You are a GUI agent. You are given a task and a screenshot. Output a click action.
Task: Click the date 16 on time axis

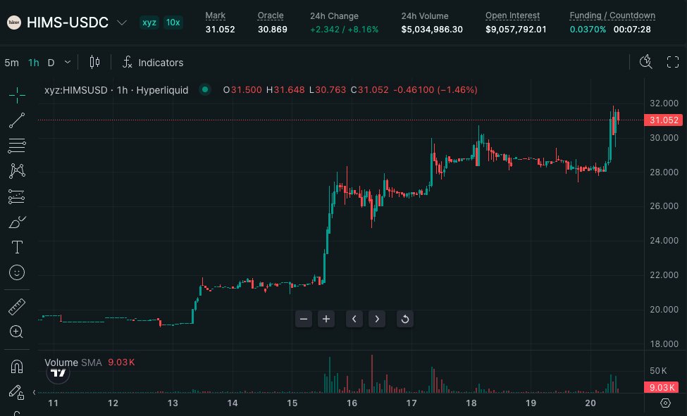tap(352, 403)
